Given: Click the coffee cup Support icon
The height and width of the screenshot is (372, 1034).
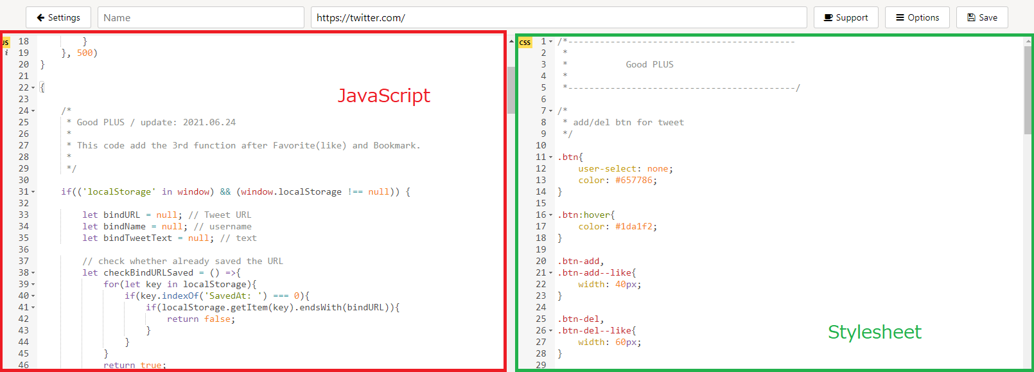Looking at the screenshot, I should [x=828, y=18].
